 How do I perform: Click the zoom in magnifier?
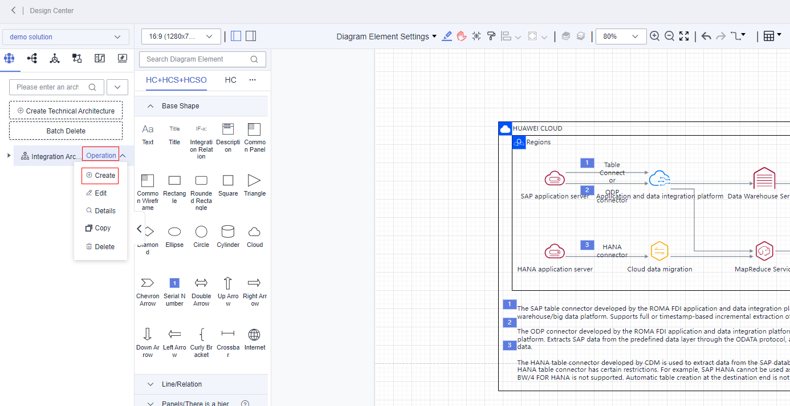tap(655, 36)
